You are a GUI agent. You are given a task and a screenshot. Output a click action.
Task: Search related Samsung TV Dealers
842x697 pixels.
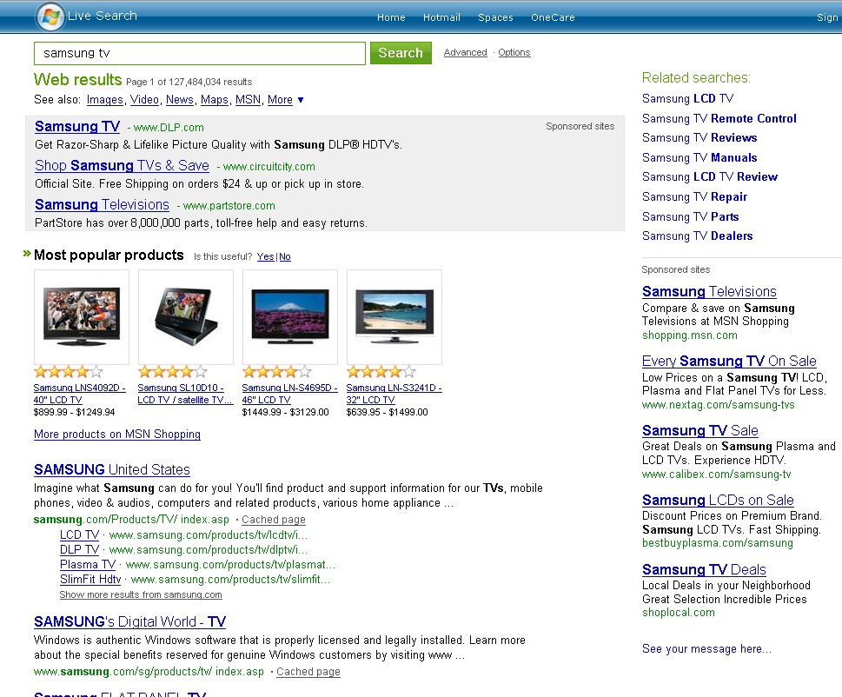pos(697,236)
